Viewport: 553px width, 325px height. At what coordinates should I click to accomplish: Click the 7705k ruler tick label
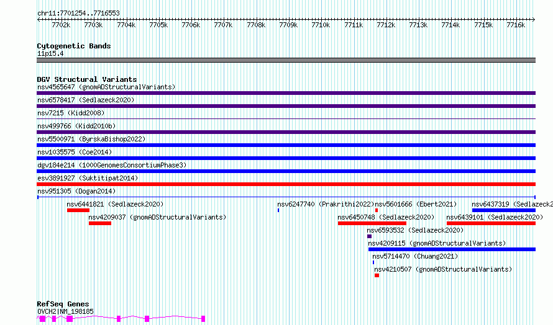[158, 25]
